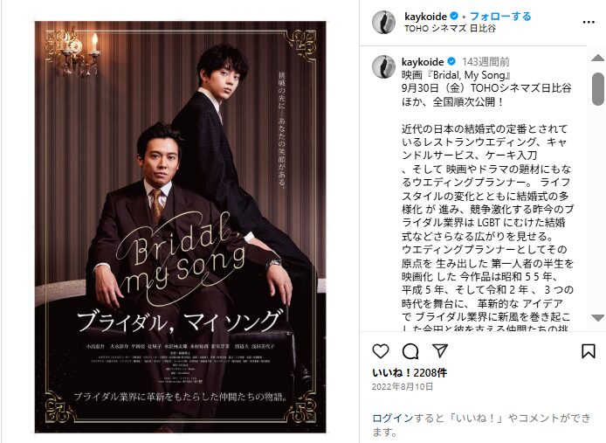Click verified badge next to header username
This screenshot has height=443, width=606.
coord(454,17)
